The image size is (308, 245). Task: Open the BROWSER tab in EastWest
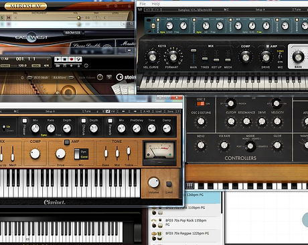click(73, 33)
